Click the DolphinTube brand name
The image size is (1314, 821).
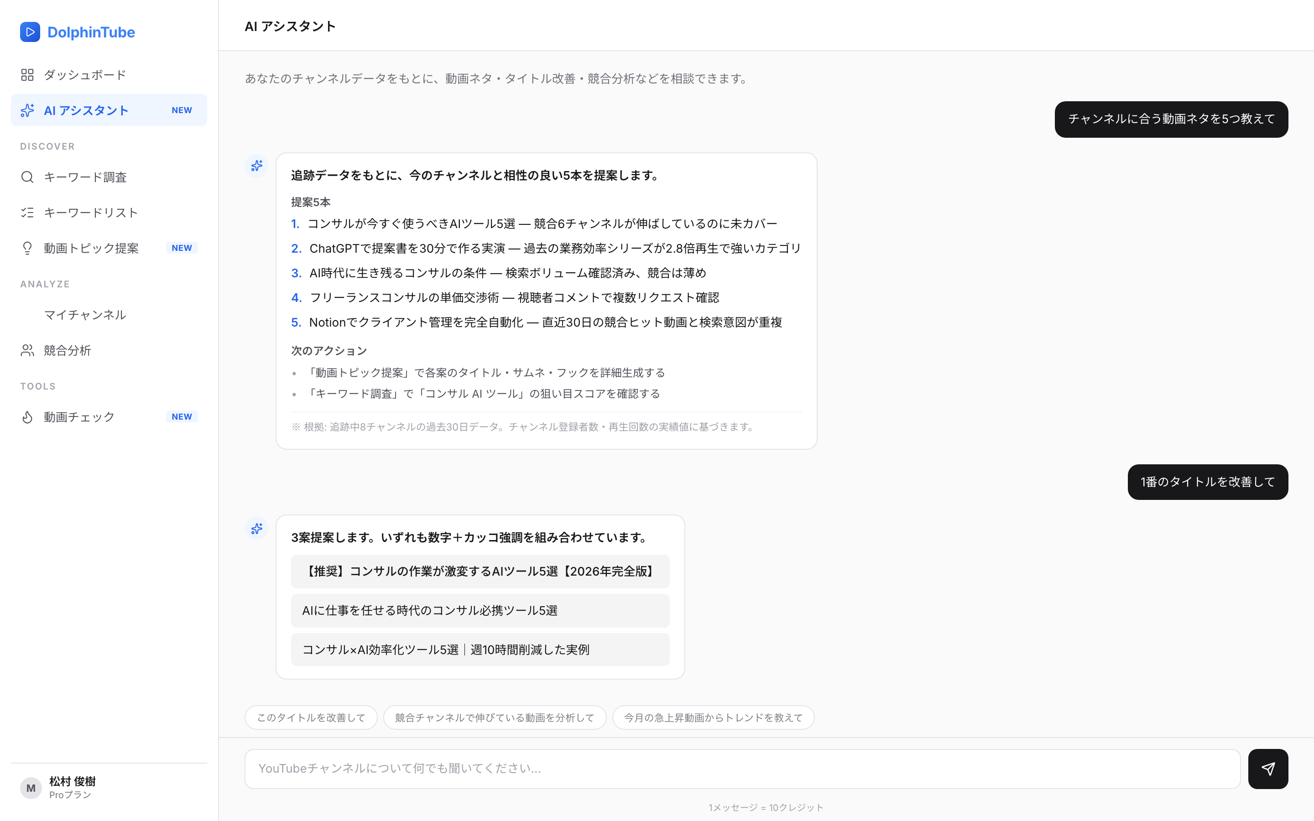[x=91, y=32]
